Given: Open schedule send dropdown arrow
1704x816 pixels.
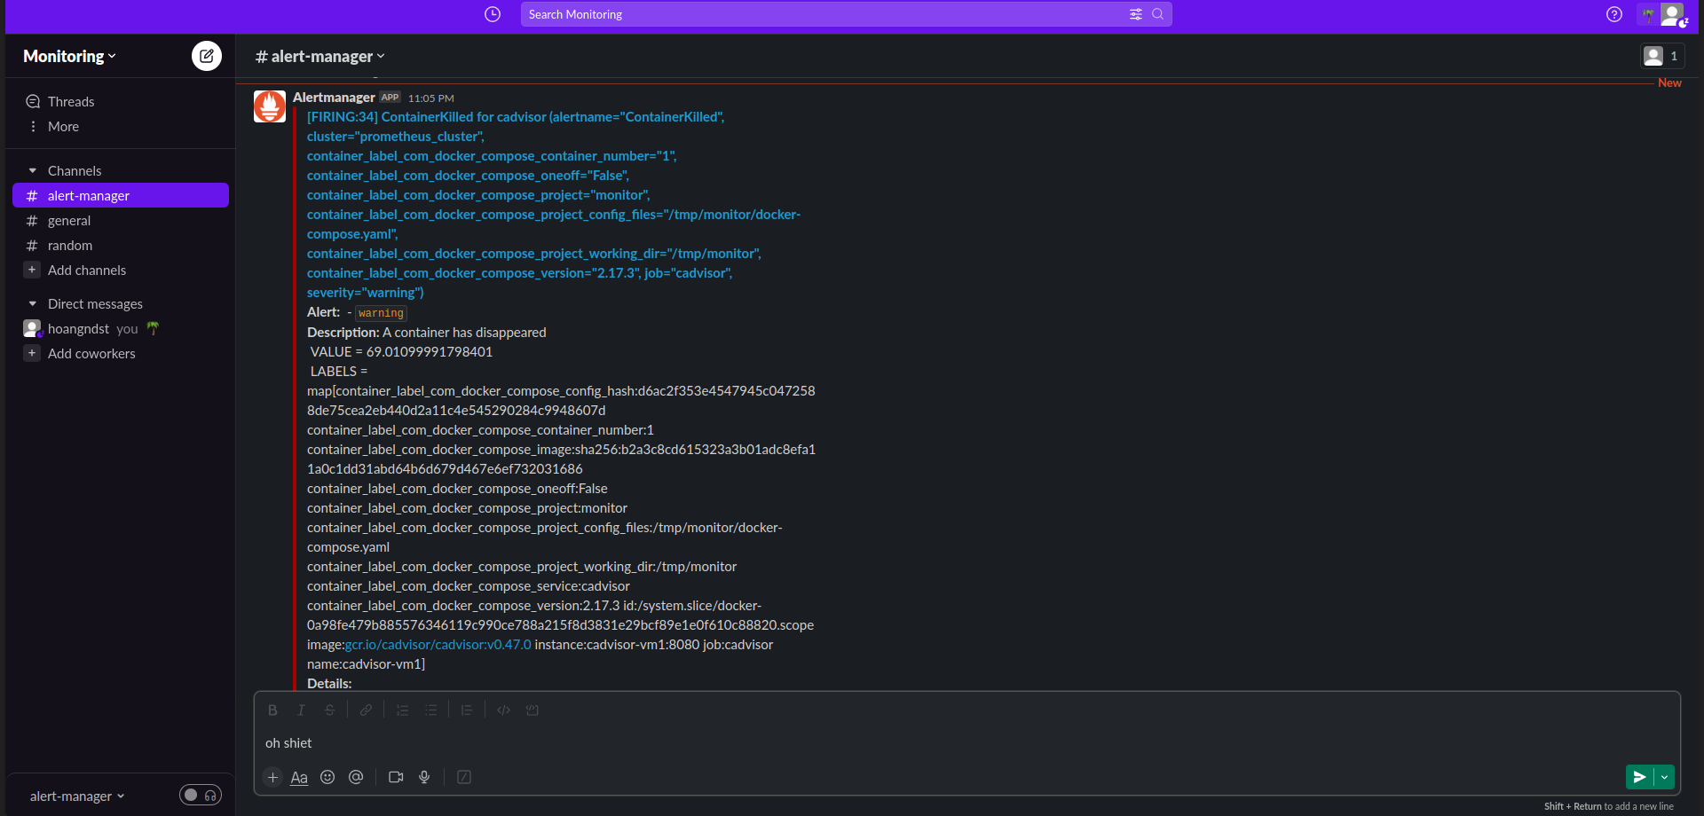Looking at the screenshot, I should tap(1665, 777).
